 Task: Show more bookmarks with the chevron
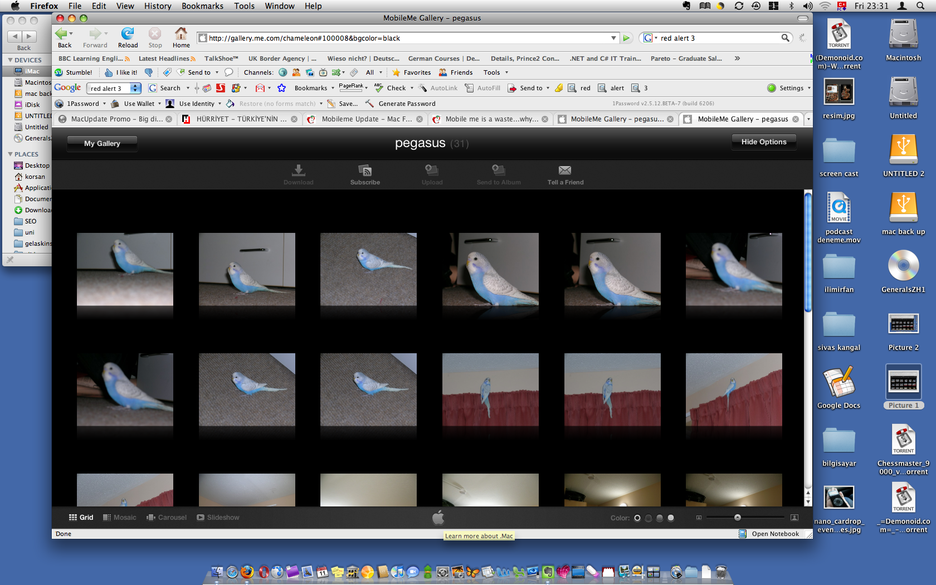click(737, 58)
